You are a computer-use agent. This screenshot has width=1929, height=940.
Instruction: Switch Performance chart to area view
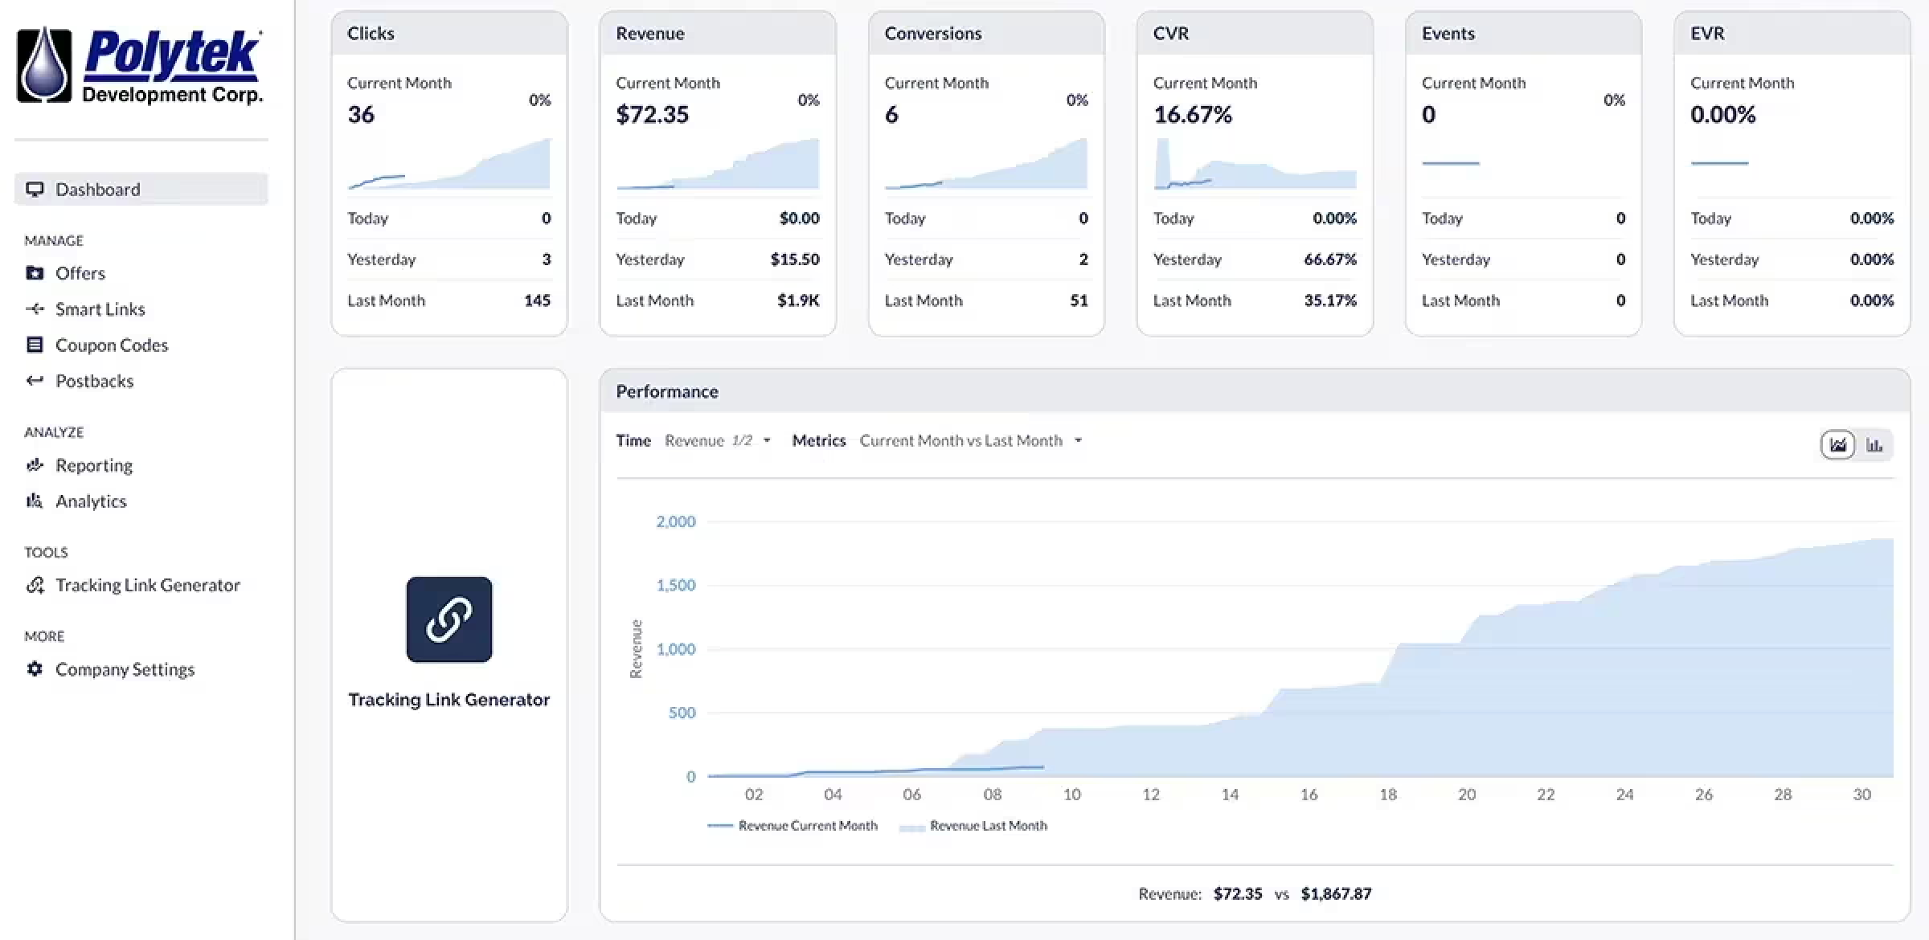(1837, 444)
